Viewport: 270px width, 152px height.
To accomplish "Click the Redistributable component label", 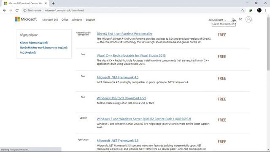I will pos(83,34).
